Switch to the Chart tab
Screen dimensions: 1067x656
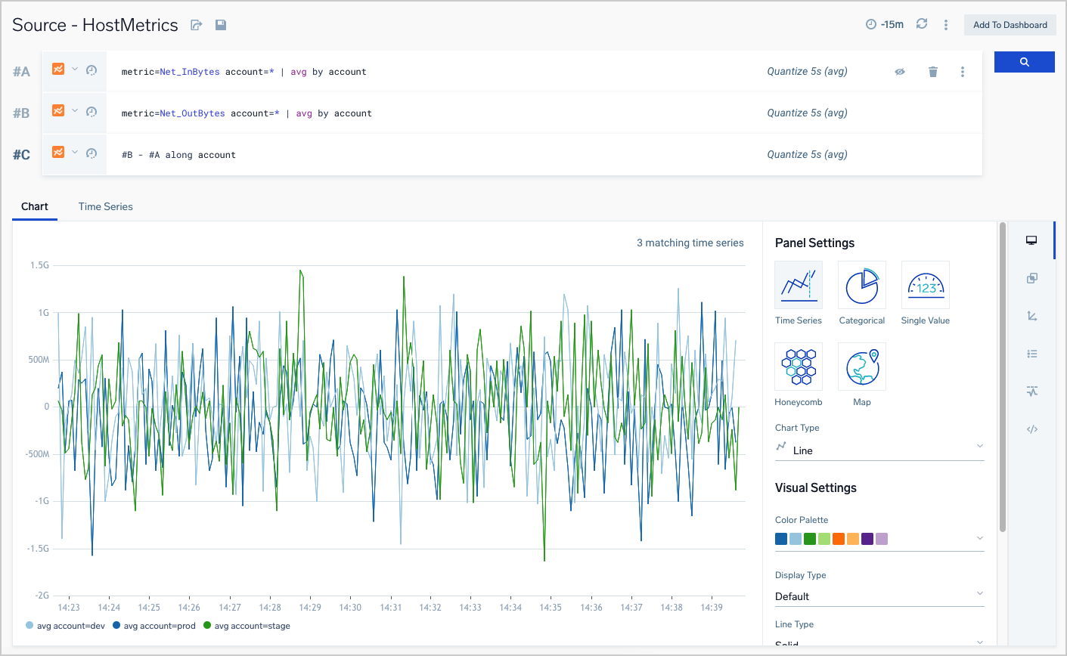click(35, 206)
